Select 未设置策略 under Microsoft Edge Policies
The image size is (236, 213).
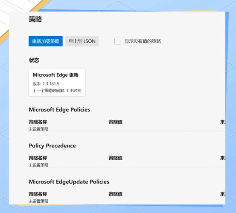[x=38, y=129]
